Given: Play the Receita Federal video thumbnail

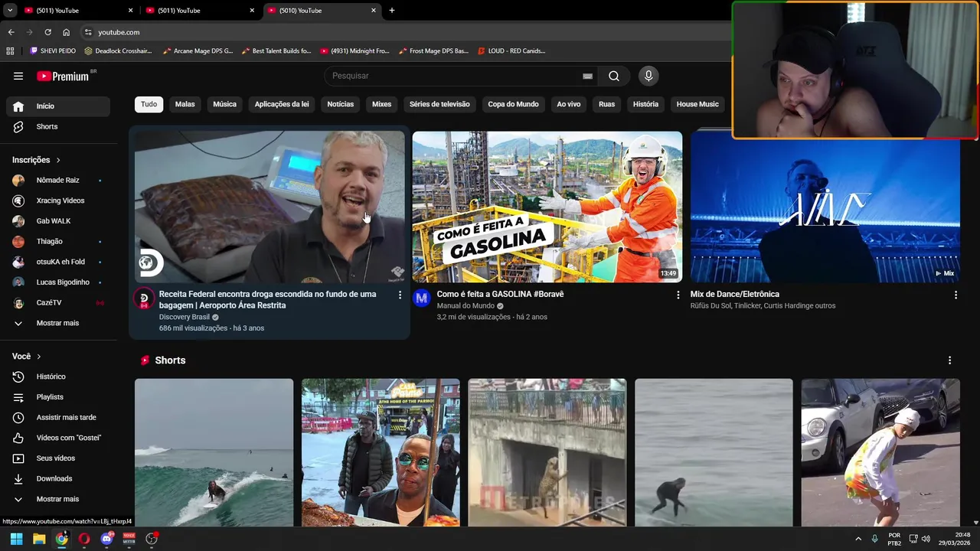Looking at the screenshot, I should (x=269, y=207).
